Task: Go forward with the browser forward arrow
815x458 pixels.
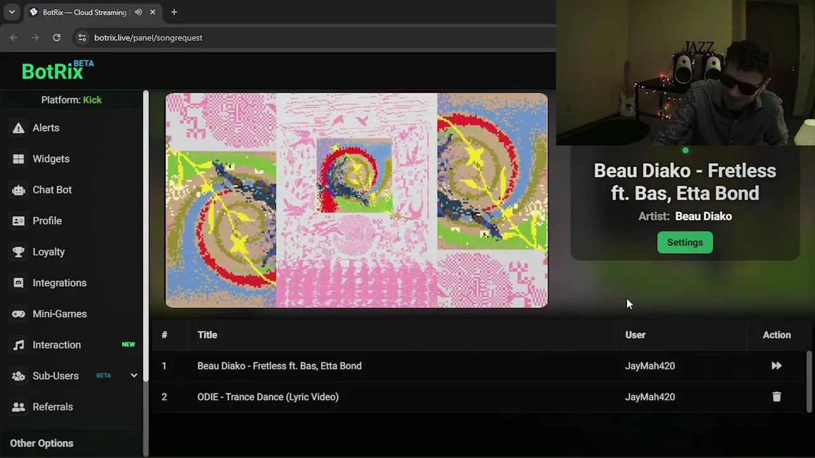Action: 35,38
